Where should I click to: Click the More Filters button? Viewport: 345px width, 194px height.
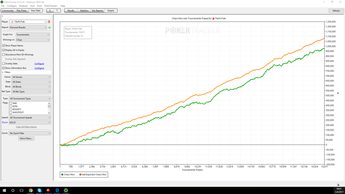tap(26, 138)
